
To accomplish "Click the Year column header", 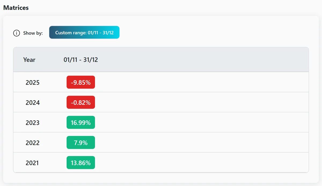I will tap(29, 60).
